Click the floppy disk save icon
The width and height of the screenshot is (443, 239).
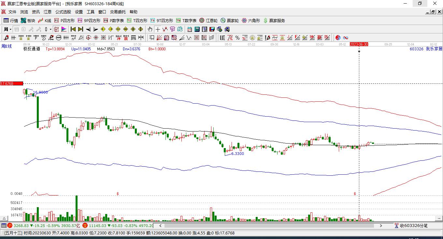pyautogui.click(x=212, y=29)
